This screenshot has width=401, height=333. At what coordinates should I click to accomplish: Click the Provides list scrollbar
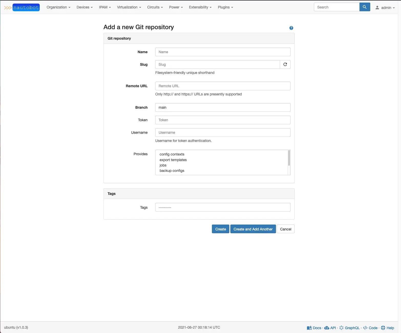point(289,159)
